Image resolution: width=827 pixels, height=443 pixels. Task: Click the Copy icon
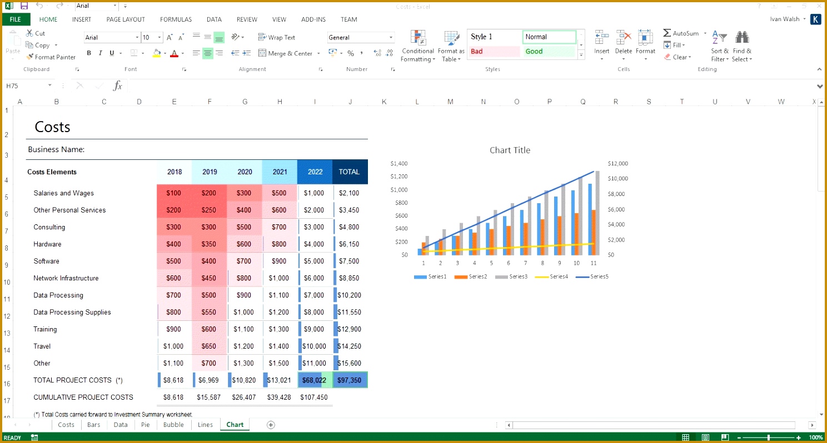pos(29,45)
